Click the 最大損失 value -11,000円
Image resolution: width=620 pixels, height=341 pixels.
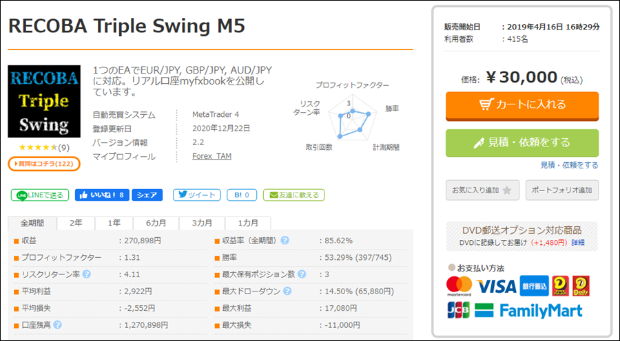342,324
